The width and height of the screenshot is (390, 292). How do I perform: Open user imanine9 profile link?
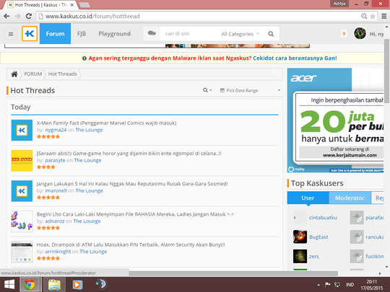pyautogui.click(x=56, y=190)
